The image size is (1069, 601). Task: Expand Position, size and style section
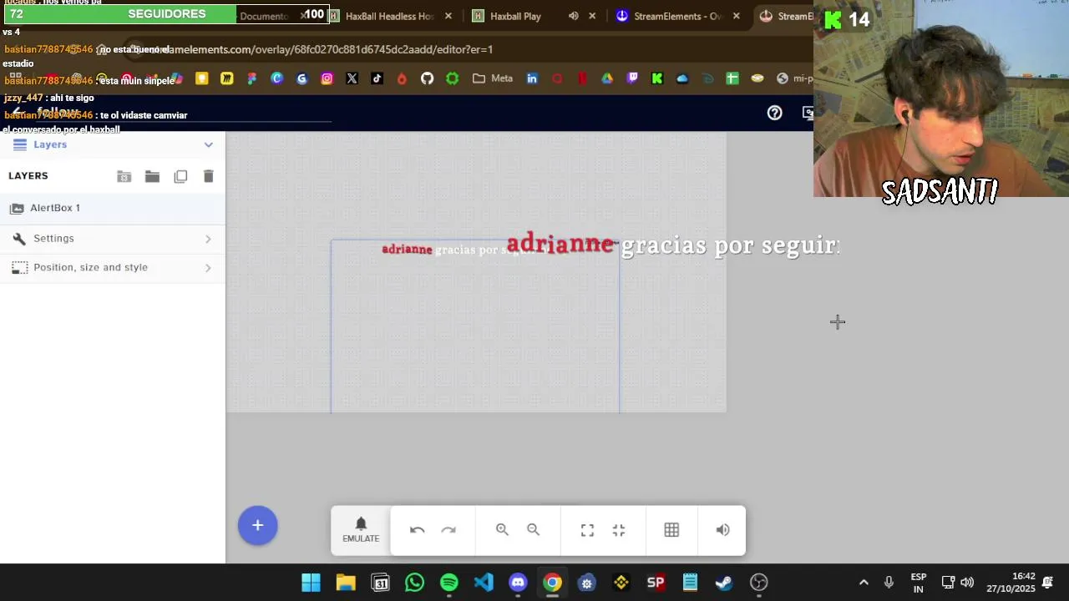tap(113, 268)
